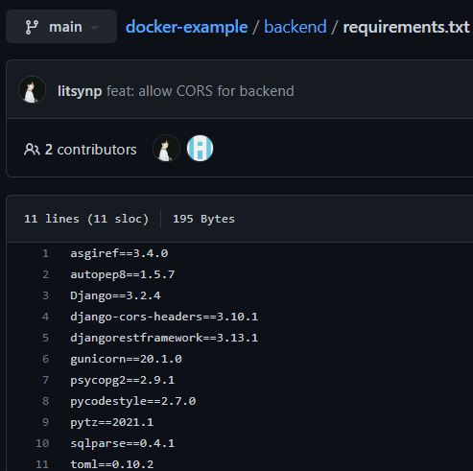Viewport: 473px width, 471px height.
Task: Open the main branch selector dropdown
Action: click(x=61, y=27)
